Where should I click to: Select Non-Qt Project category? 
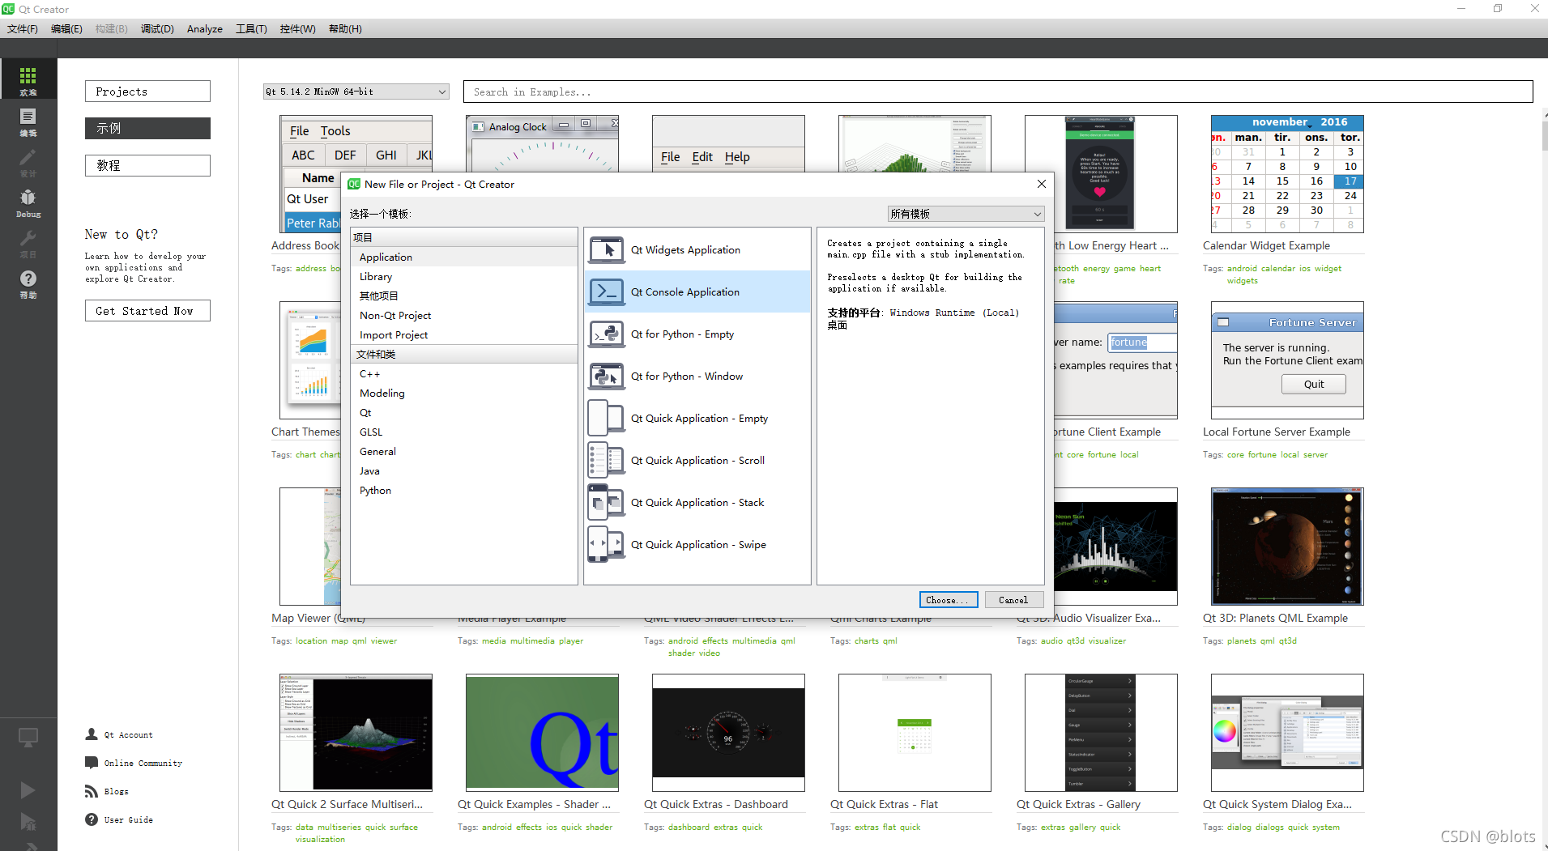pyautogui.click(x=464, y=316)
